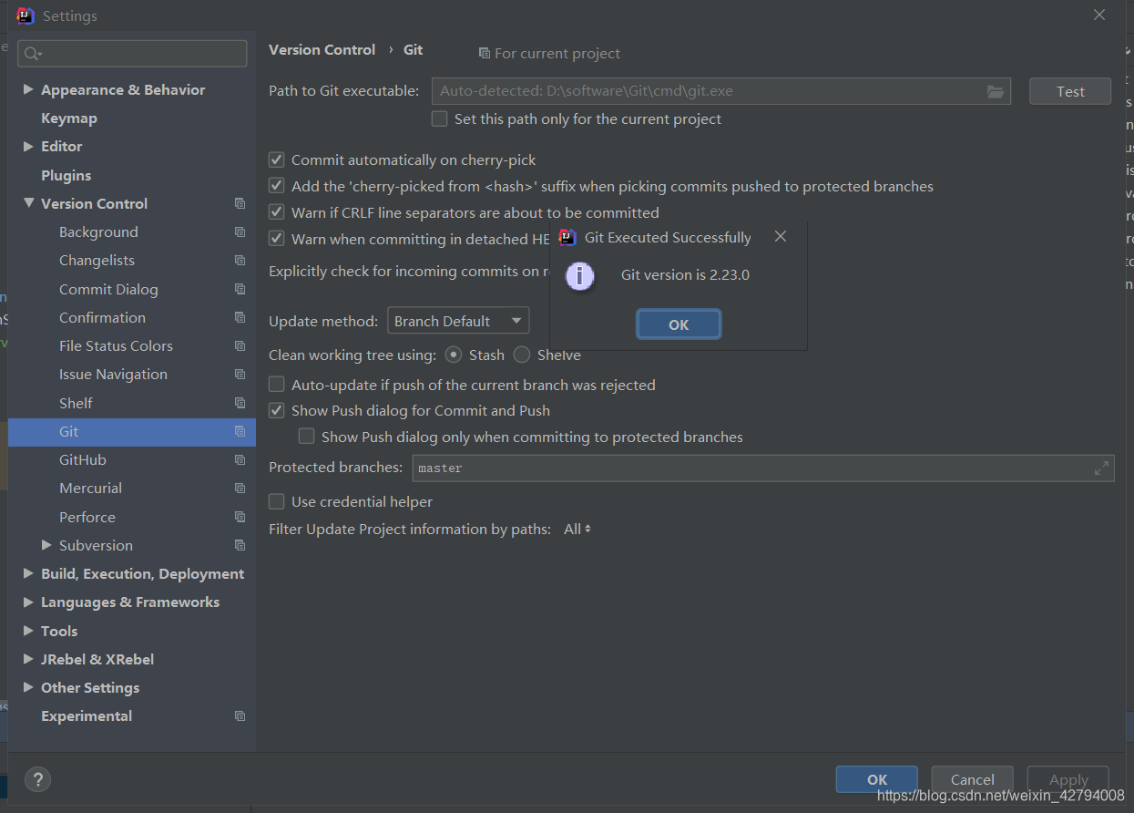Click the settings search input field
The width and height of the screenshot is (1134, 813).
[132, 54]
